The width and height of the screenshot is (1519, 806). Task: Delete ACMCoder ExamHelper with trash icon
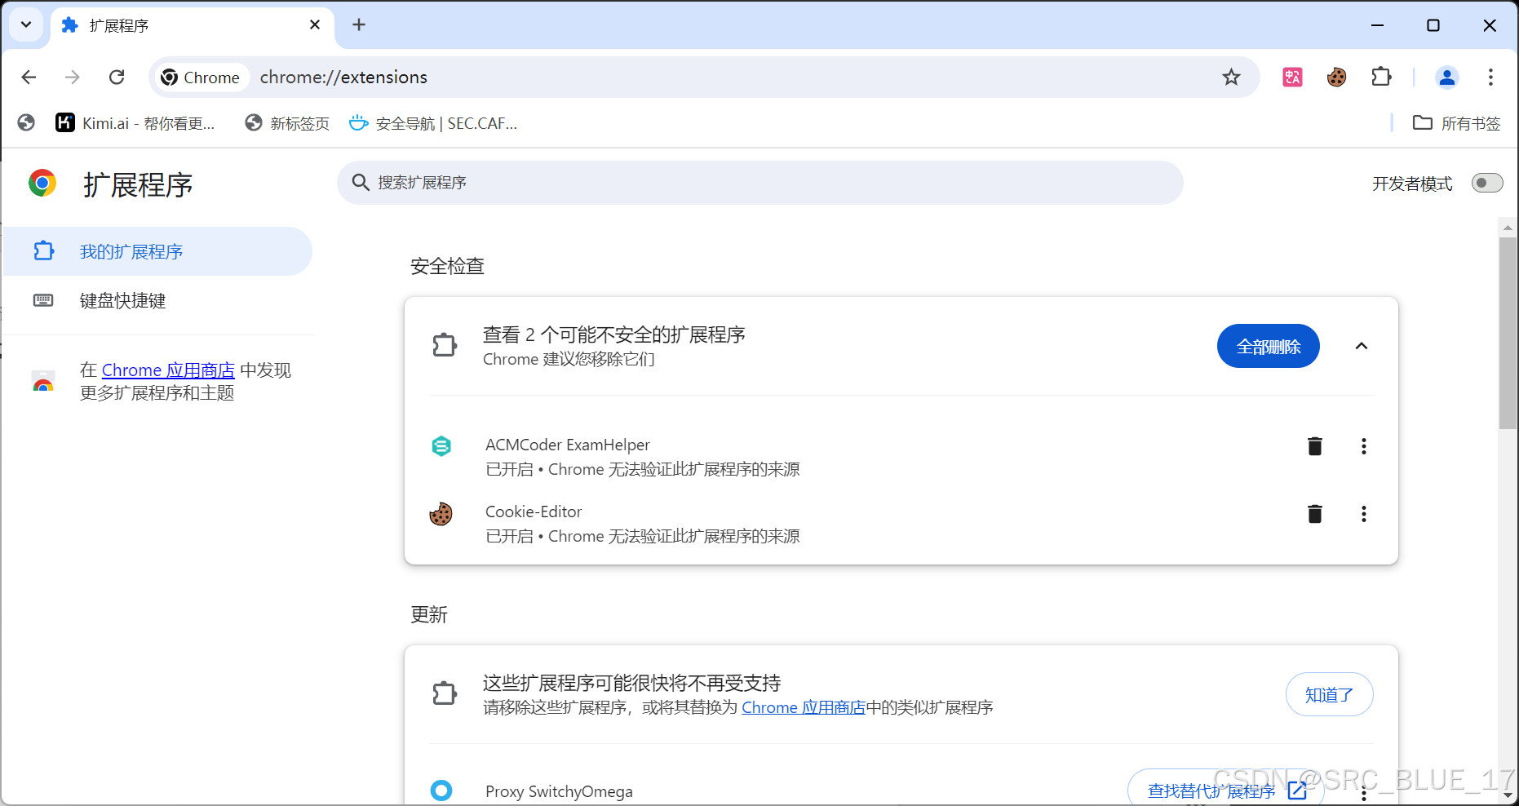pos(1315,446)
